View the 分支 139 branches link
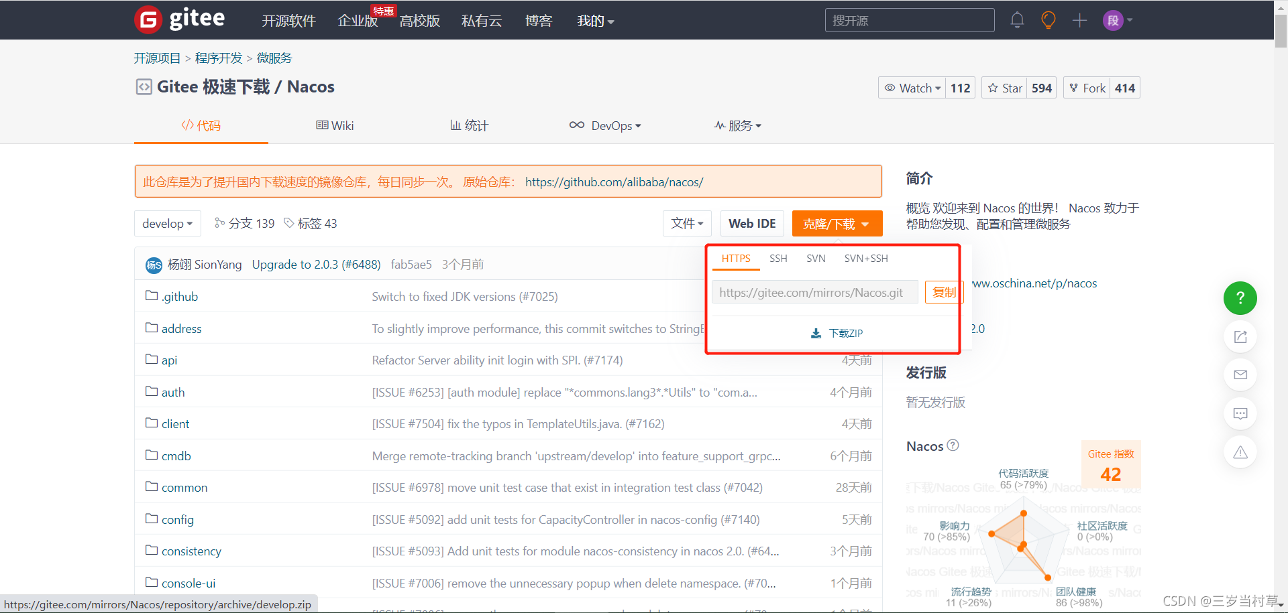The height and width of the screenshot is (613, 1288). (244, 224)
